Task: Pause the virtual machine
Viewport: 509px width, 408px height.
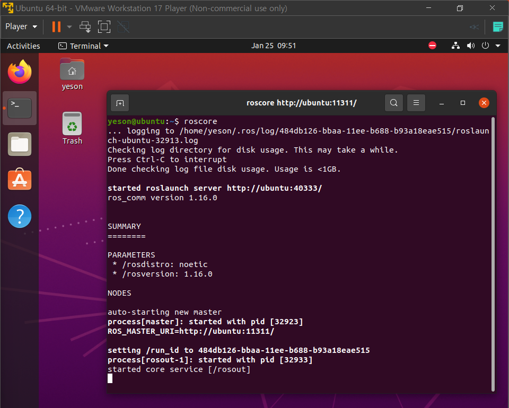Action: tap(57, 26)
